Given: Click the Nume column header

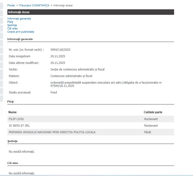Looking at the screenshot, I should [13, 112].
